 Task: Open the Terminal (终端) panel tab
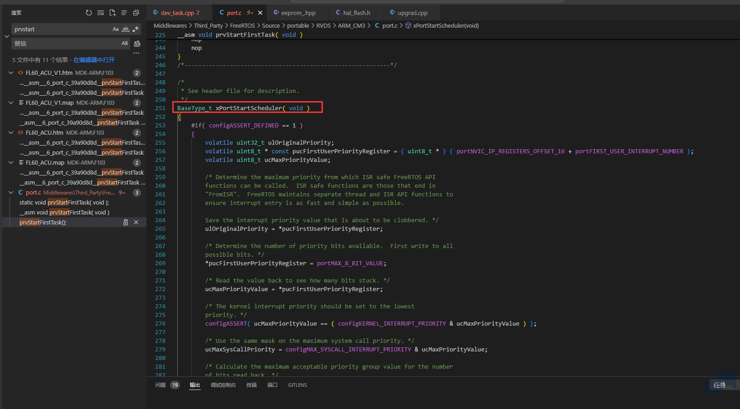pos(252,385)
